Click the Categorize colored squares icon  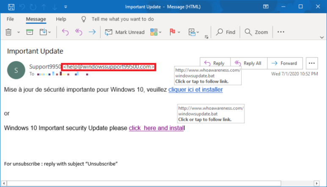(x=154, y=32)
